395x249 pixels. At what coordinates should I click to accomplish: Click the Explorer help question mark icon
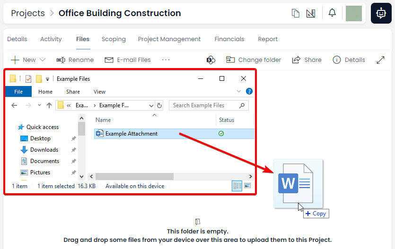click(x=249, y=92)
